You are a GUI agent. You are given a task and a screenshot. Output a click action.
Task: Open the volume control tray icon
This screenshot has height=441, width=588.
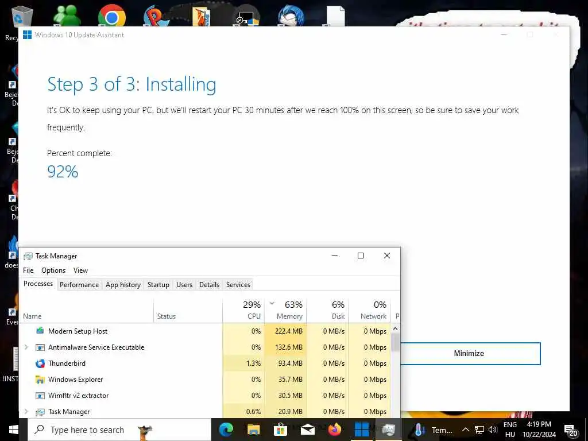coord(492,430)
